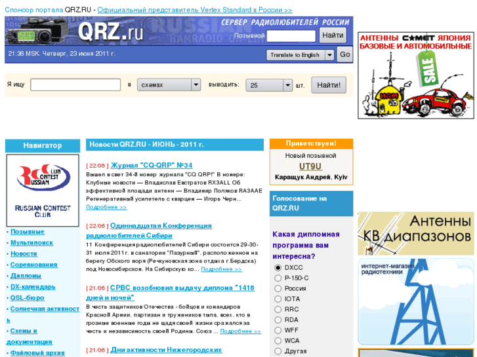The image size is (477, 357).
Task: Open Файловый архив navigator link
Action: pos(37,353)
